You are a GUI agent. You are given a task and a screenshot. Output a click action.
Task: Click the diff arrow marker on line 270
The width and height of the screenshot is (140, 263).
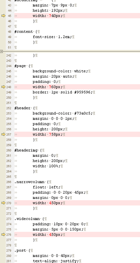(3, 203)
